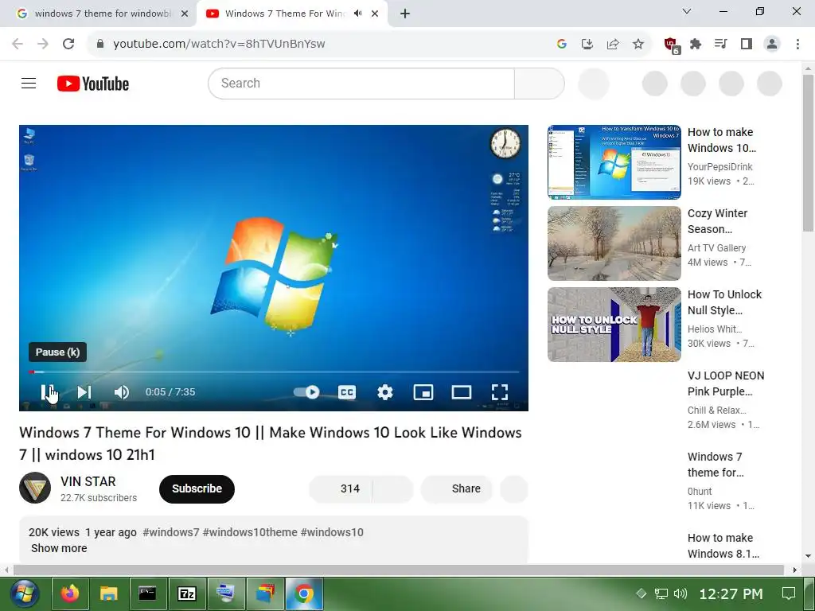Open VIN STAR channel avatar
Viewport: 815px width, 611px height.
(35, 488)
